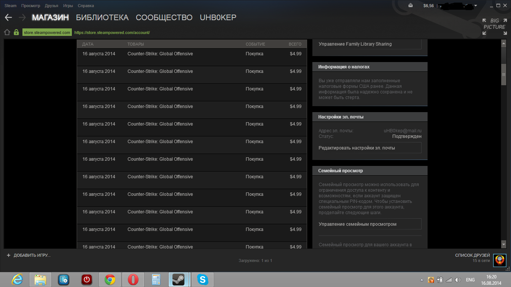Screen dimensions: 511x287
Task: Open the blue gear app on the taskbar
Action: pos(64,280)
